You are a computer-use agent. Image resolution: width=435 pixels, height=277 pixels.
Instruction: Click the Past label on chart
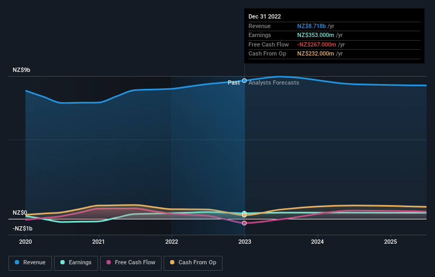[234, 82]
